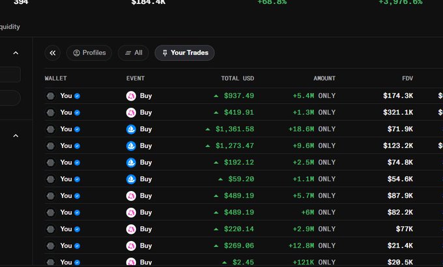Click the +12.8M ONLY amount
The image size is (443, 267).
coord(312,246)
